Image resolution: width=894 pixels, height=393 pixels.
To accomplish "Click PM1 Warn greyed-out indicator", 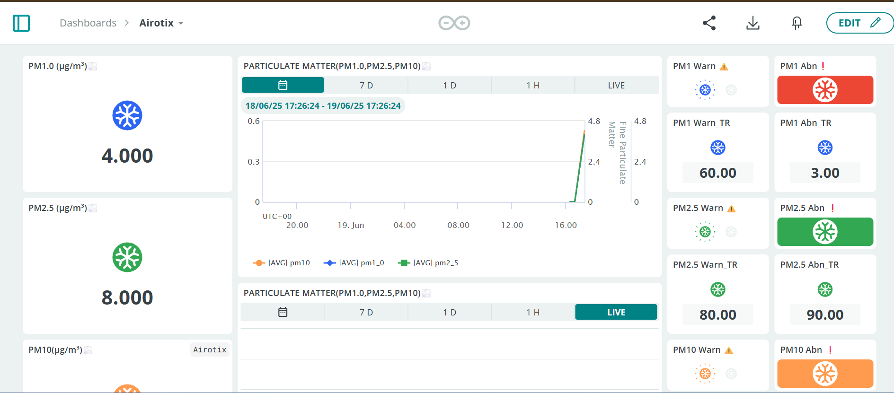I will (x=731, y=90).
